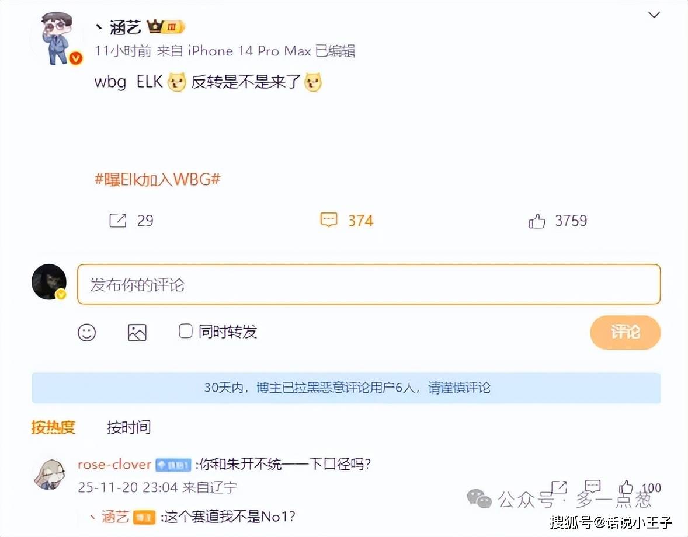The height and width of the screenshot is (537, 688).
Task: Like the post with 3759 likes
Action: pos(537,221)
